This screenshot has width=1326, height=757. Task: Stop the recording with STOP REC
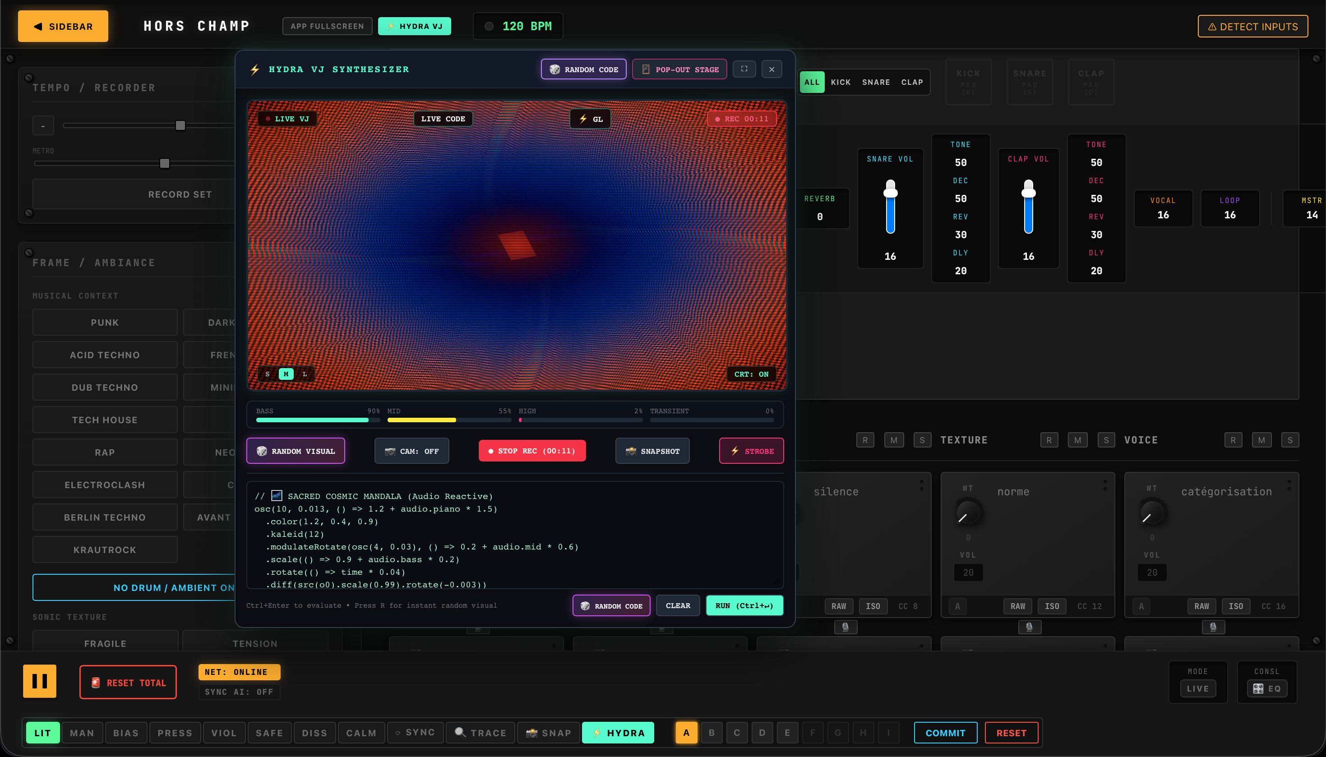coord(532,451)
